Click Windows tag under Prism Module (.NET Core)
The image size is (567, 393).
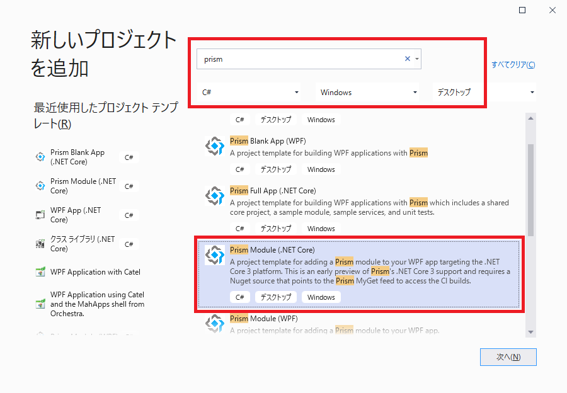[321, 297]
